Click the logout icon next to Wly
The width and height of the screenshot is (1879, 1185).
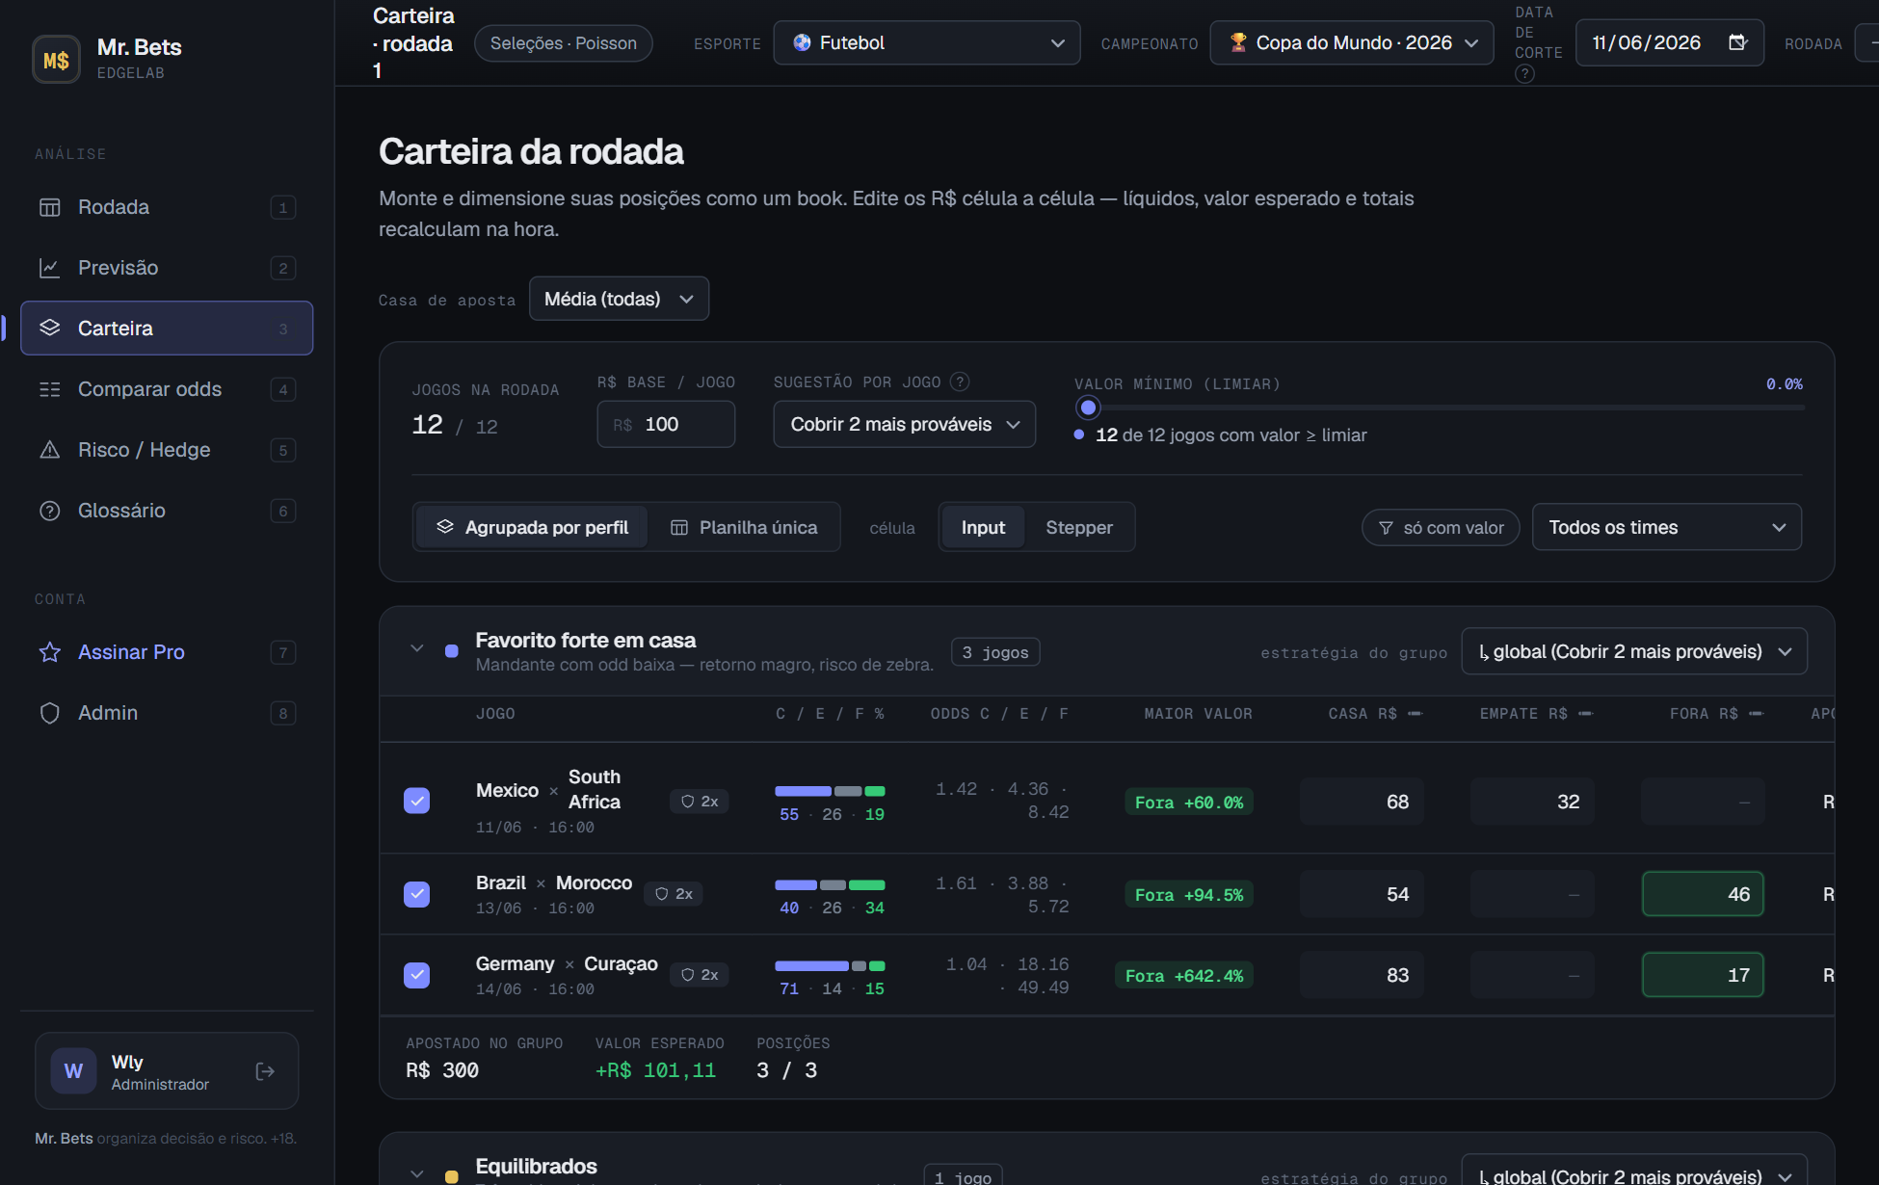(x=265, y=1071)
